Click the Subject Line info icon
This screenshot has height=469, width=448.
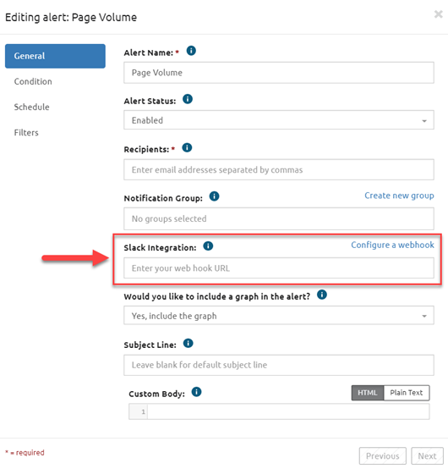coord(188,343)
